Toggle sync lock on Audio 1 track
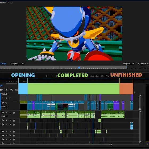 (3, 113)
